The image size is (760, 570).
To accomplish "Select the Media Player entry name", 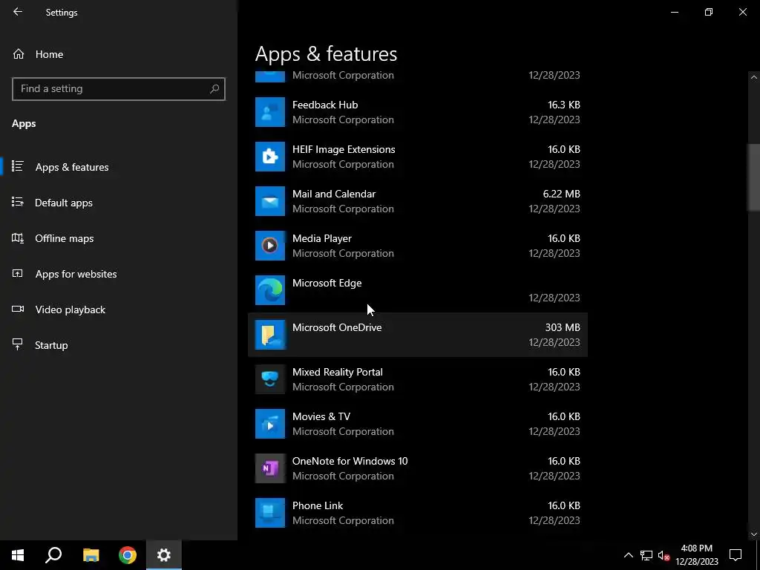I will pyautogui.click(x=322, y=238).
